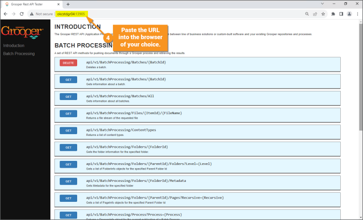Image resolution: width=363 pixels, height=220 pixels.
Task: Click DELETE button for Batches/{BatchId}
Action: click(x=69, y=63)
